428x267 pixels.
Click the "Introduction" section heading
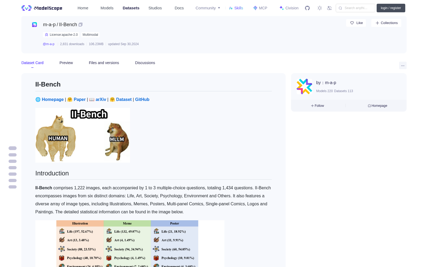(52, 173)
